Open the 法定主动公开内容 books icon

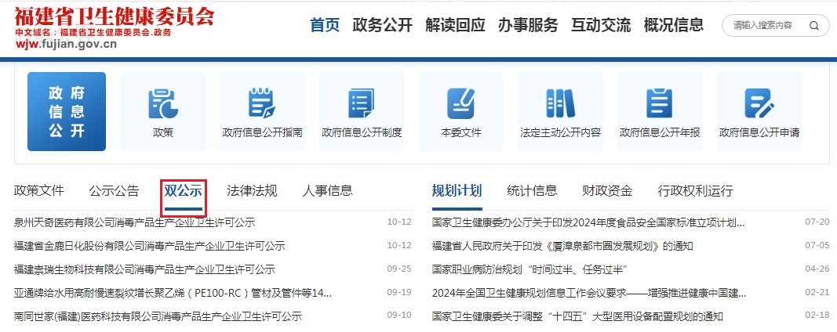(560, 103)
